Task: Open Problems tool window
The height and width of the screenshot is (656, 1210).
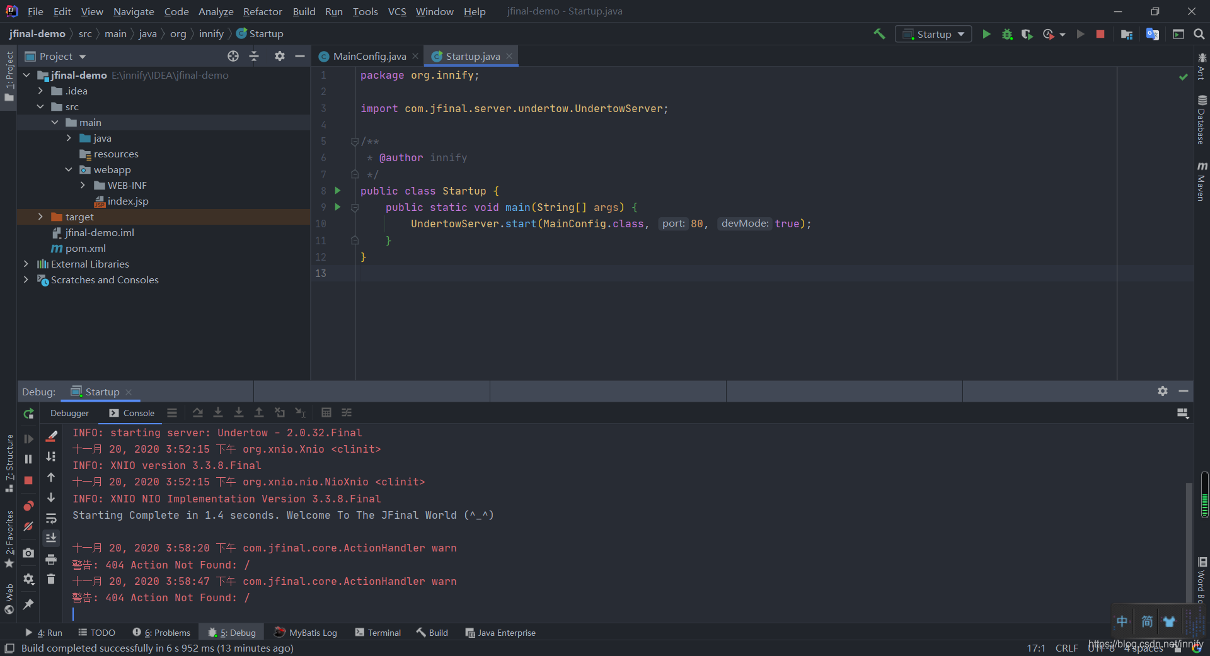Action: 161,633
